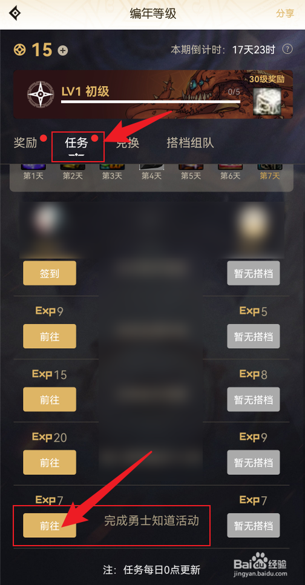View the level 30 reward item icon
The height and width of the screenshot is (585, 305).
pyautogui.click(x=267, y=102)
